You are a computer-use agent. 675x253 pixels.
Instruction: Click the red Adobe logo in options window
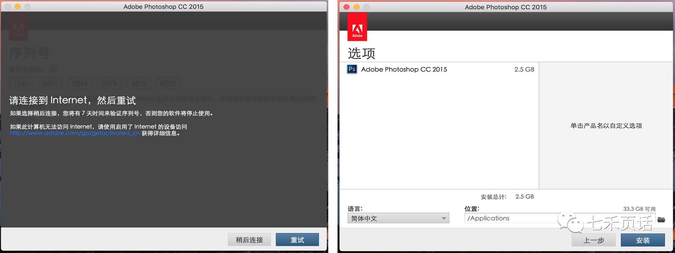(357, 27)
